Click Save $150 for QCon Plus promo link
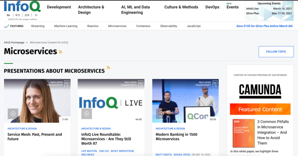The image size is (298, 156). point(264,26)
